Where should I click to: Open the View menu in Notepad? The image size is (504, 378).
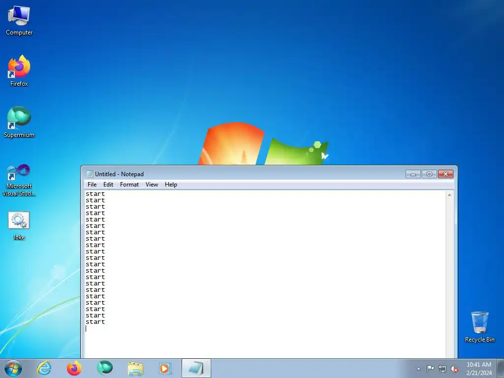(x=152, y=185)
